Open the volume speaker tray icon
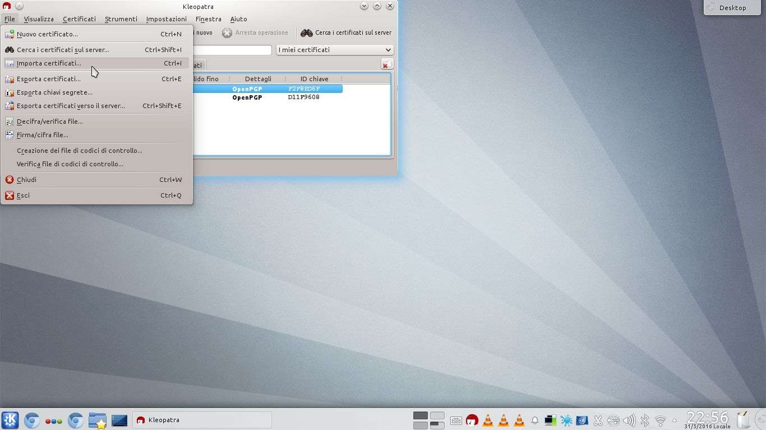The height and width of the screenshot is (430, 766). (629, 420)
